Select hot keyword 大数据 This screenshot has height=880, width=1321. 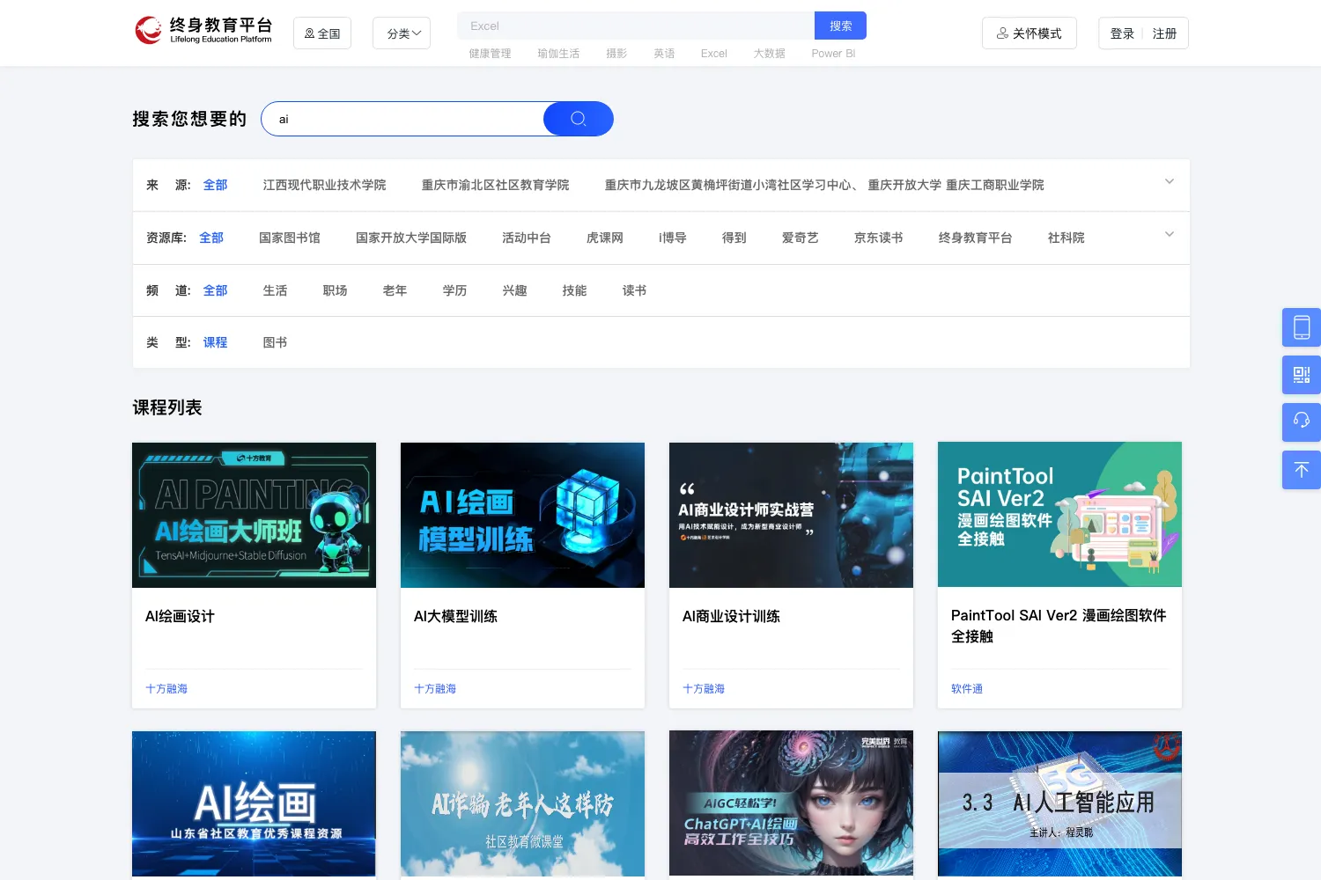769,54
